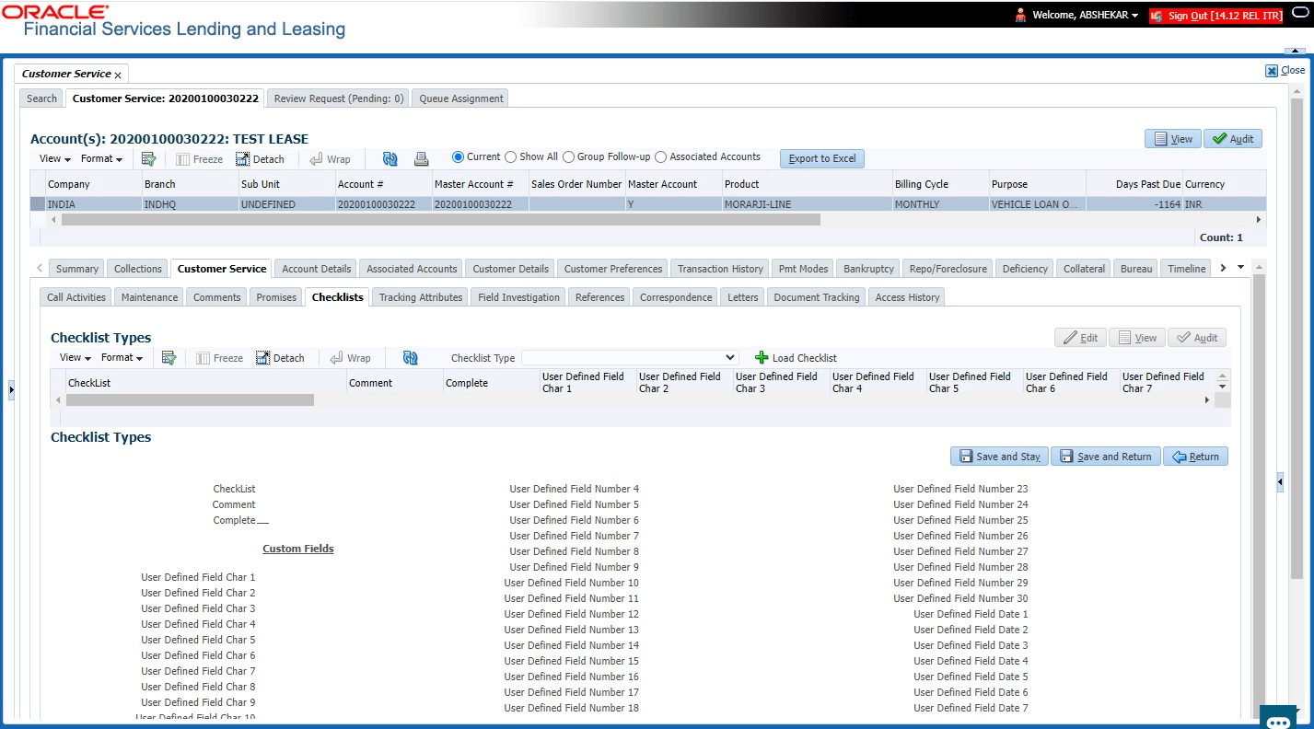
Task: Click the View button beside Audit at top
Action: (1172, 139)
